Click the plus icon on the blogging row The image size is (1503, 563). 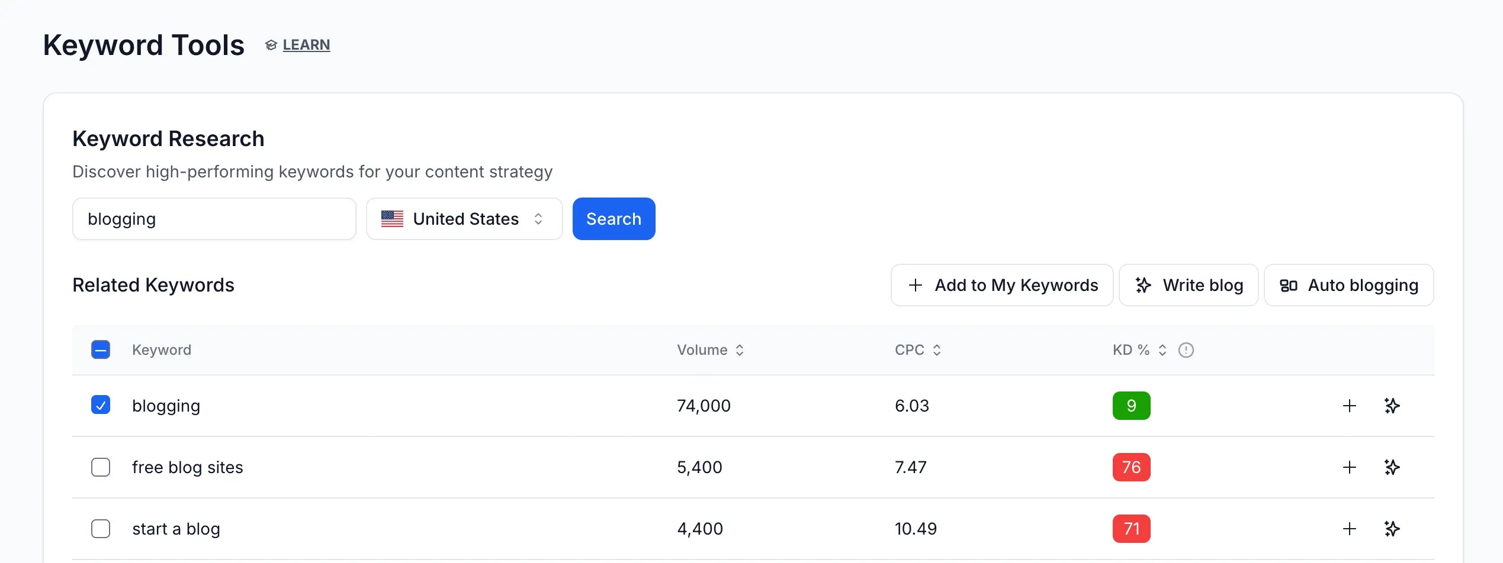1350,406
